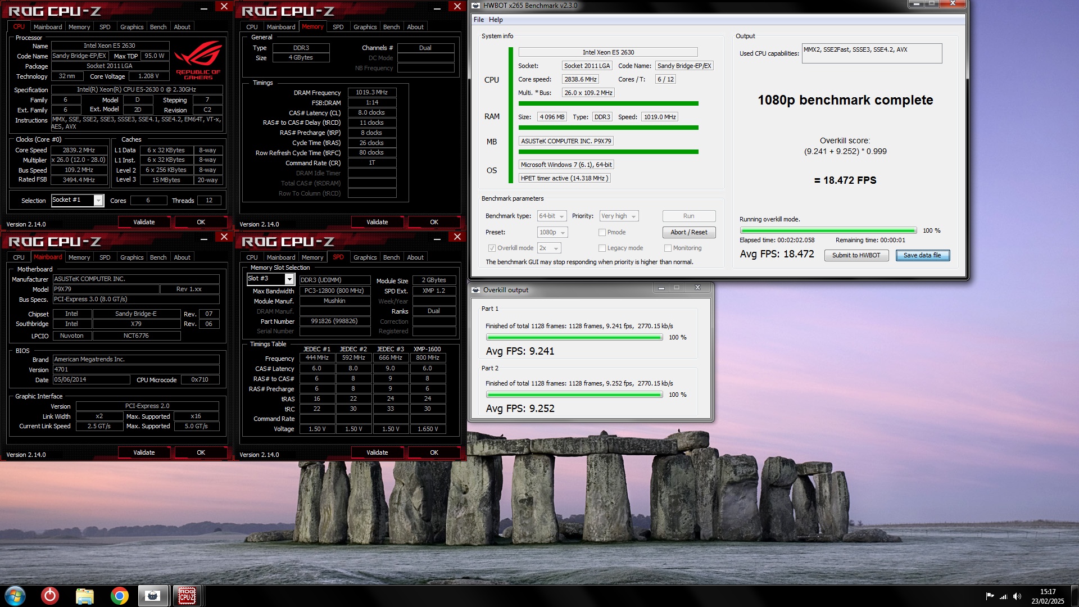Enable the Pmode checkbox
Image resolution: width=1079 pixels, height=607 pixels.
point(602,232)
